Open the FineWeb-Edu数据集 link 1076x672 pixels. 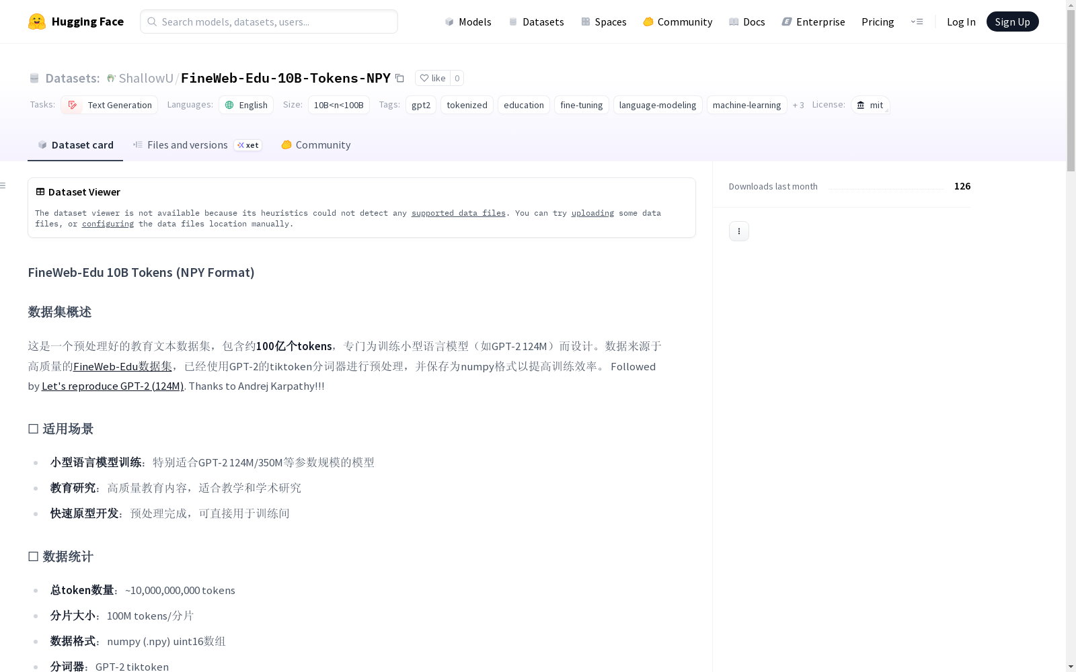click(x=122, y=366)
